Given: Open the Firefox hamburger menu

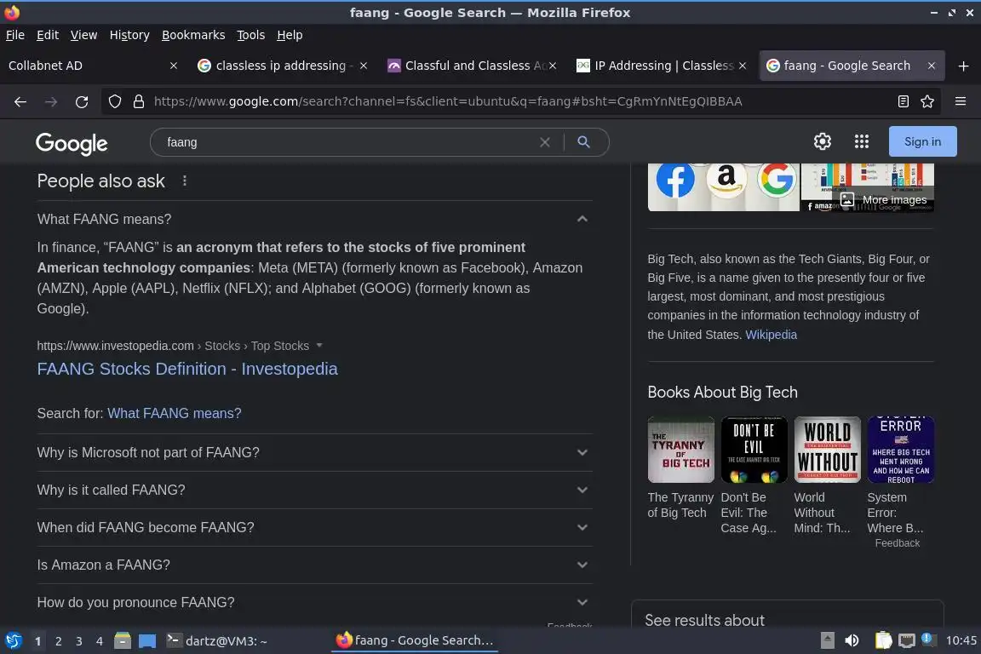Looking at the screenshot, I should tap(961, 101).
